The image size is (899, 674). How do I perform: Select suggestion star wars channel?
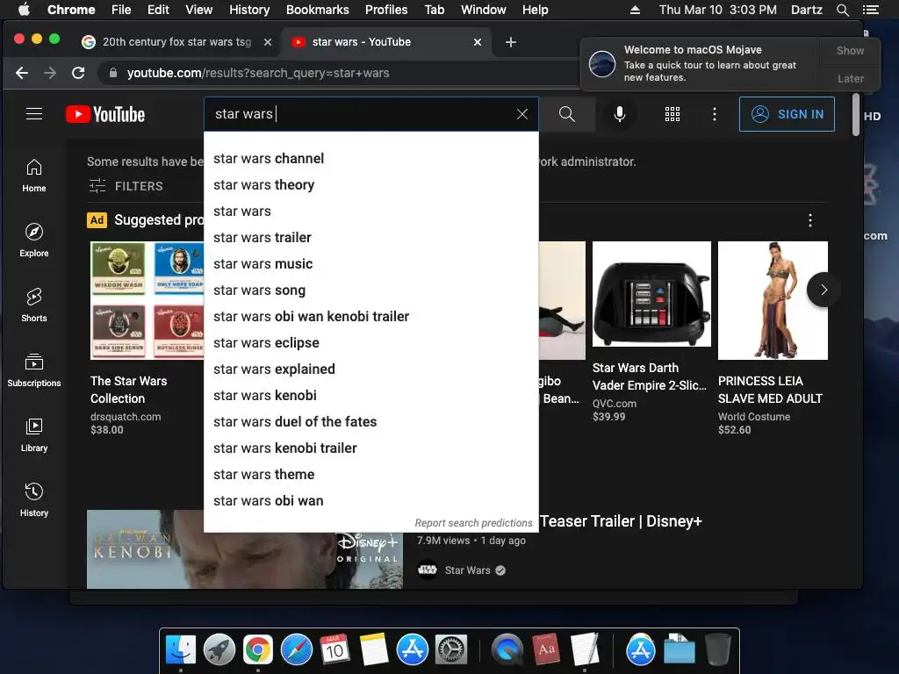coord(371,158)
